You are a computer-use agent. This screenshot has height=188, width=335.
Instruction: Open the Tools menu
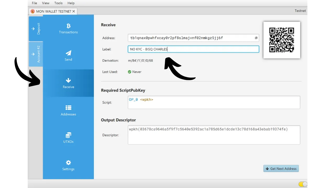[58, 3]
